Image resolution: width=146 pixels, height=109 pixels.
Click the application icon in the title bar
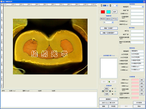point(1,1)
